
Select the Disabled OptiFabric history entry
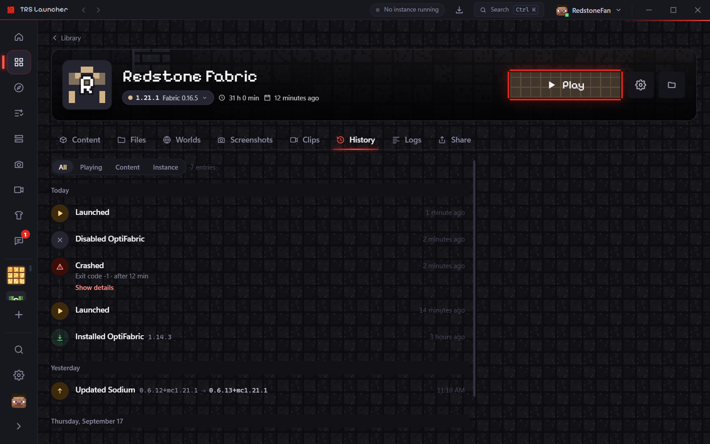click(x=258, y=239)
